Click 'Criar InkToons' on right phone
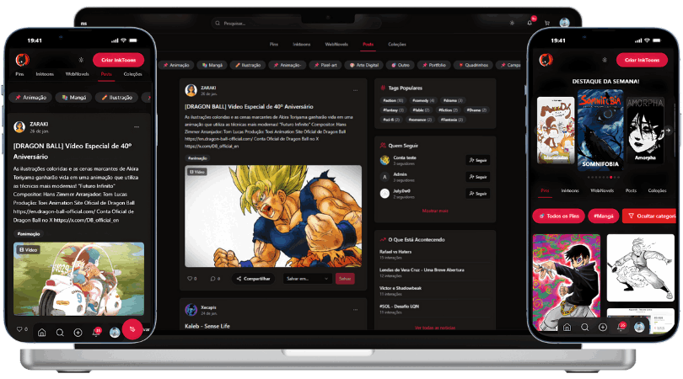 click(x=642, y=60)
